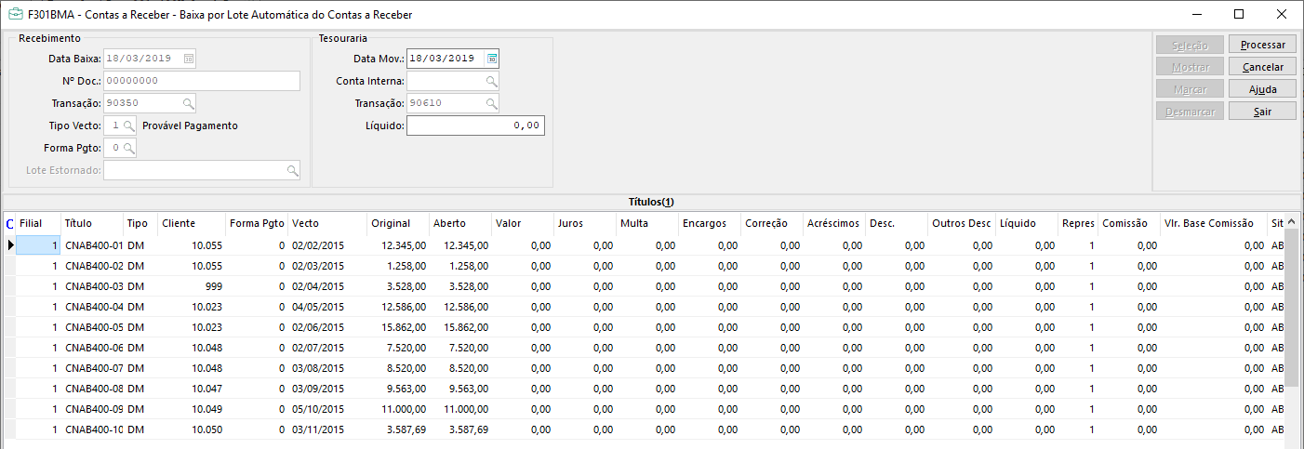Viewport: 1304px width, 449px height.
Task: Select row CNAB400-07 title cell
Action: click(92, 368)
